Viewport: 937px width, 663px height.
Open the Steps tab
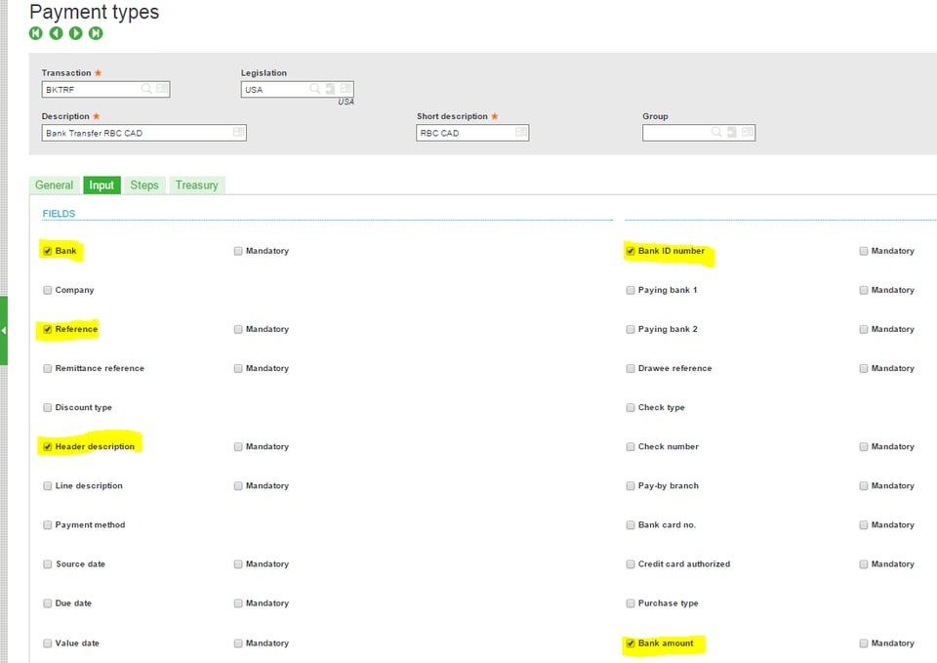[x=144, y=185]
